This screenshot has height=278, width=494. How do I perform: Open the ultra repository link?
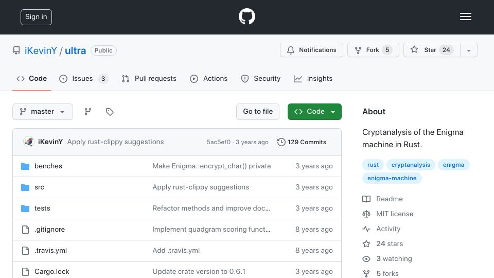point(75,50)
